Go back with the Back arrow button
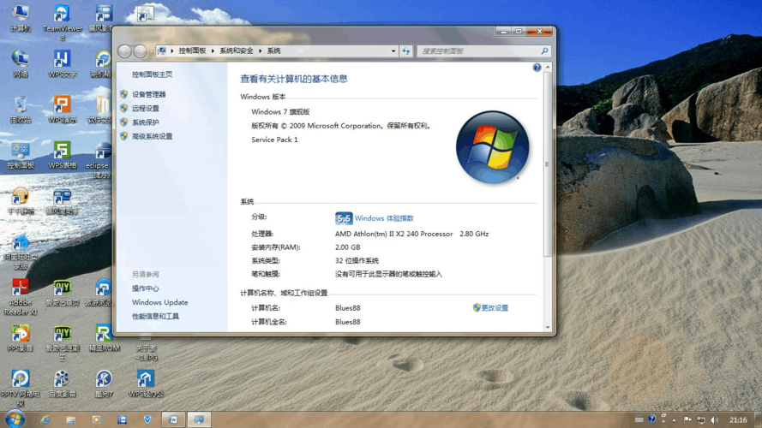The image size is (762, 428). [x=124, y=51]
